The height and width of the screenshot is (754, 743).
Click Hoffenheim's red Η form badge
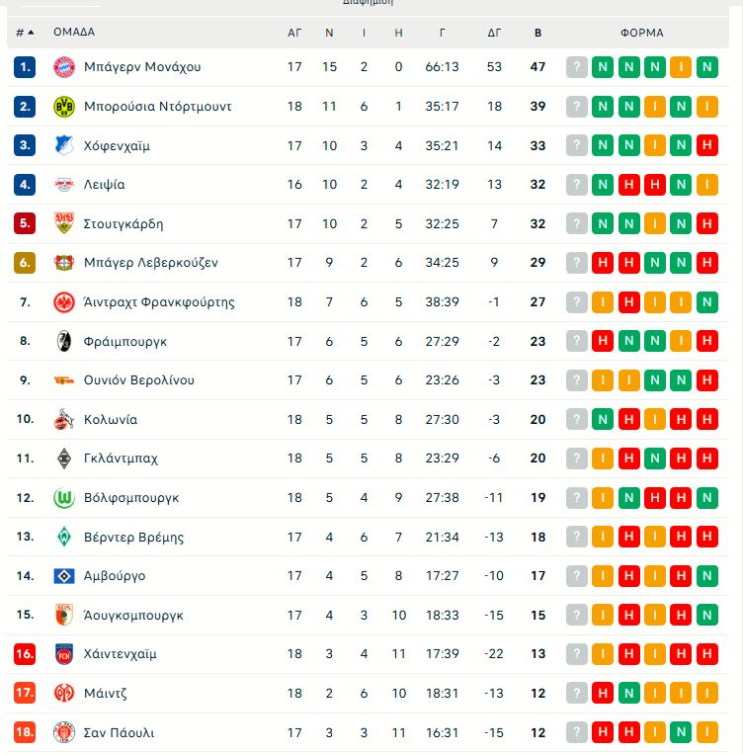tap(706, 145)
